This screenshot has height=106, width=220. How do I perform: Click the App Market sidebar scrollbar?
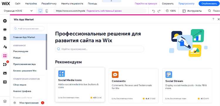coord(46,52)
